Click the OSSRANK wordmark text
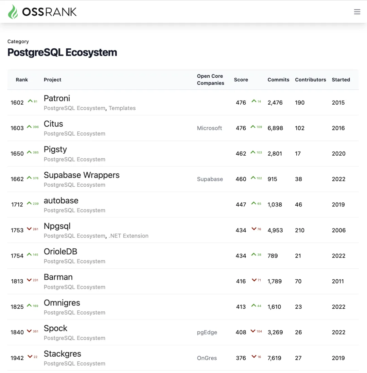367x373 pixels. click(x=49, y=12)
